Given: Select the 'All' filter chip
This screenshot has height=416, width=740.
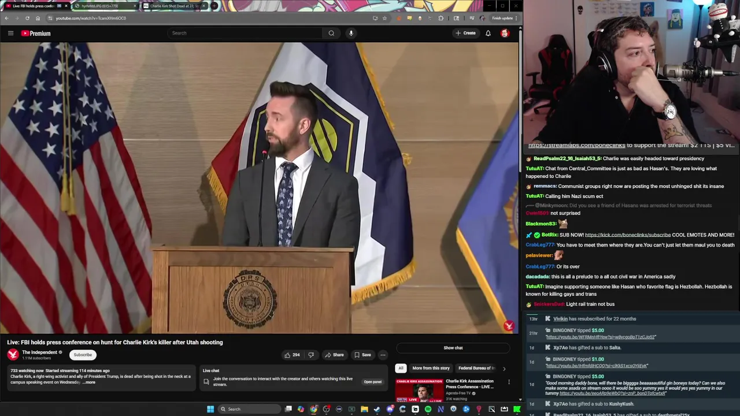Looking at the screenshot, I should pos(401,368).
